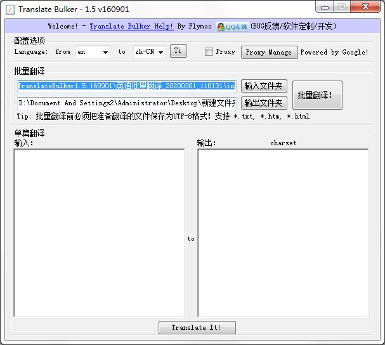Open the Translate Bulker Help! link
The width and height of the screenshot is (385, 345).
(131, 27)
